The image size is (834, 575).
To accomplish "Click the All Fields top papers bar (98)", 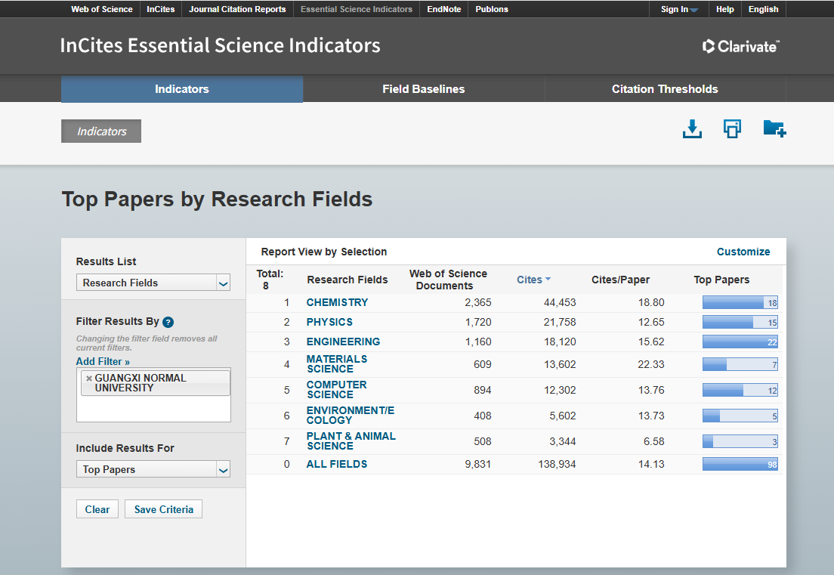I will (x=740, y=465).
